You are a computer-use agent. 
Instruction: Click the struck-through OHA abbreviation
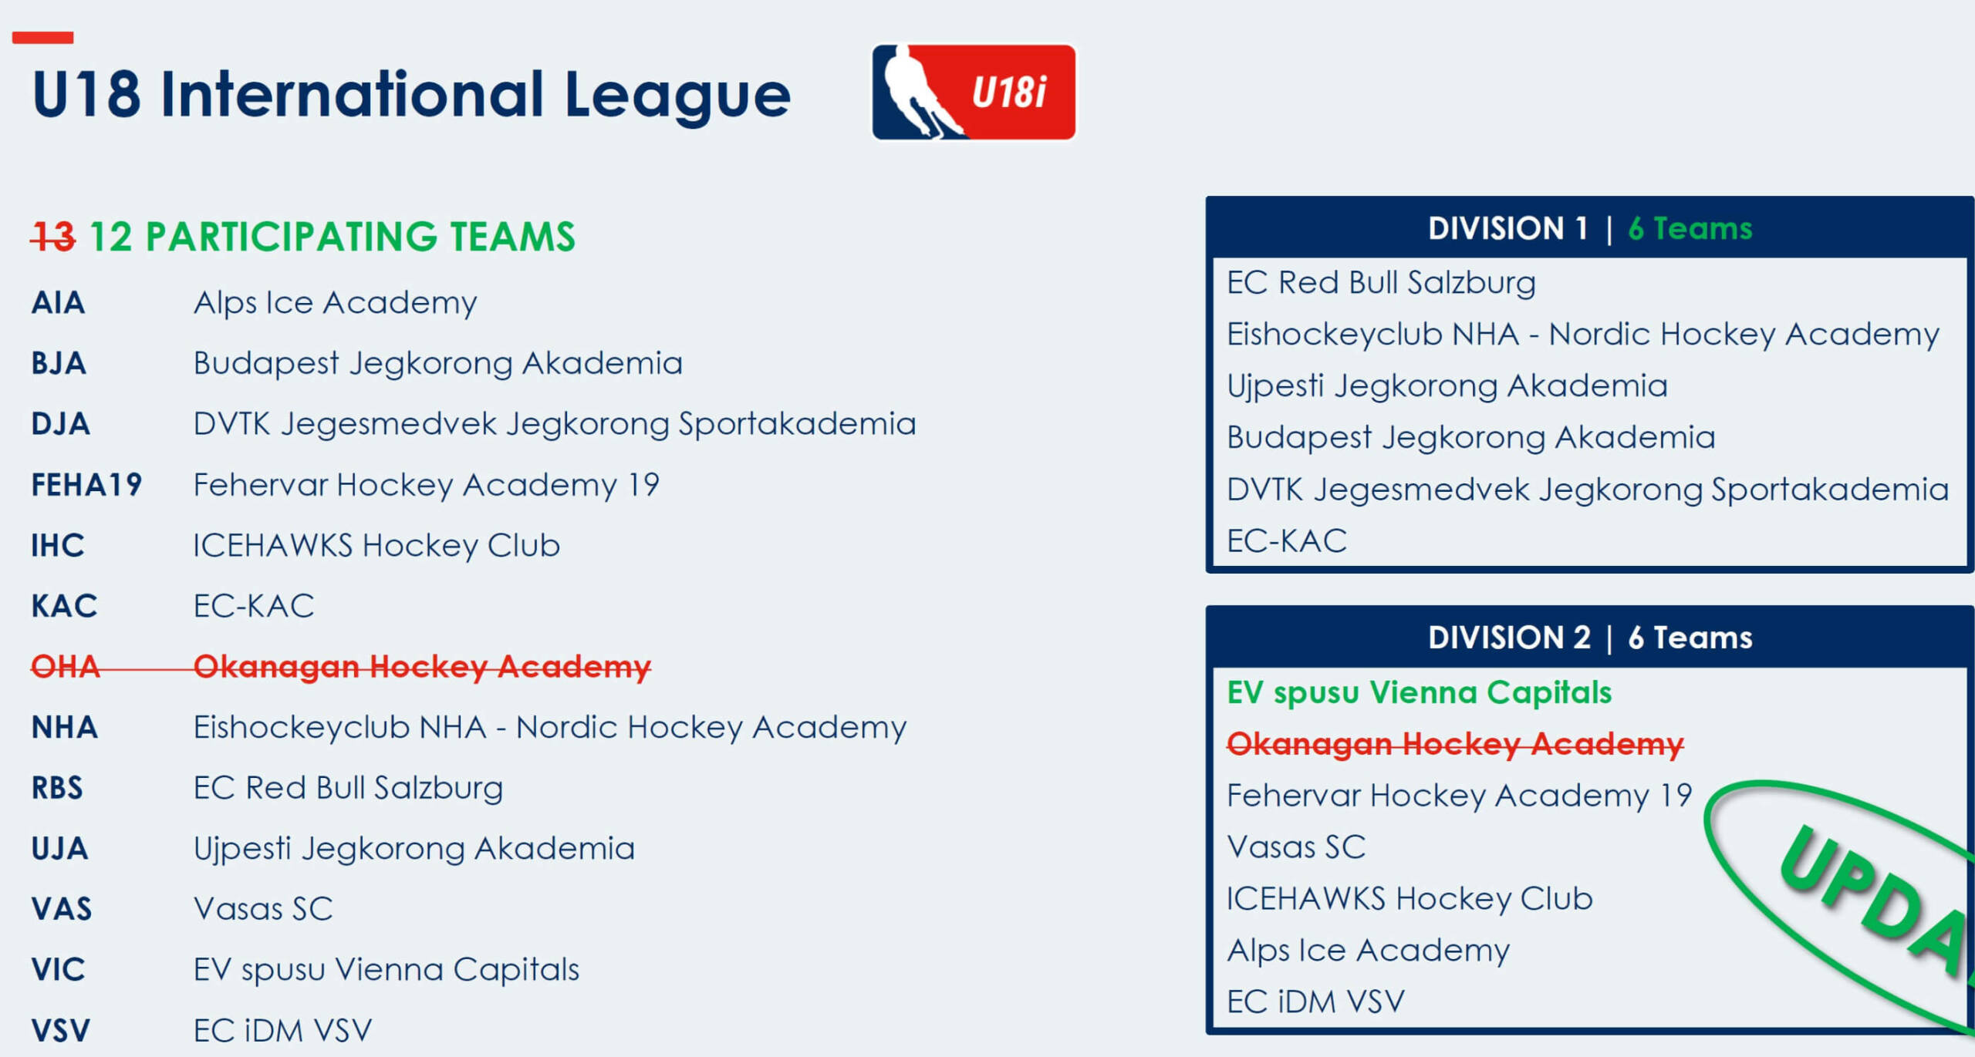[x=66, y=667]
